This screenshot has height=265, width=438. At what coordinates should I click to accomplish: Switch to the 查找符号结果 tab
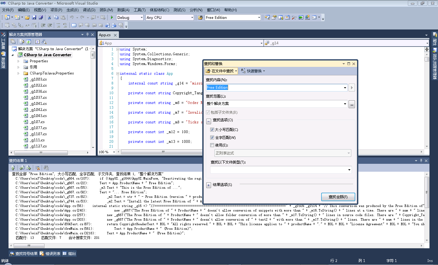pos(23,254)
